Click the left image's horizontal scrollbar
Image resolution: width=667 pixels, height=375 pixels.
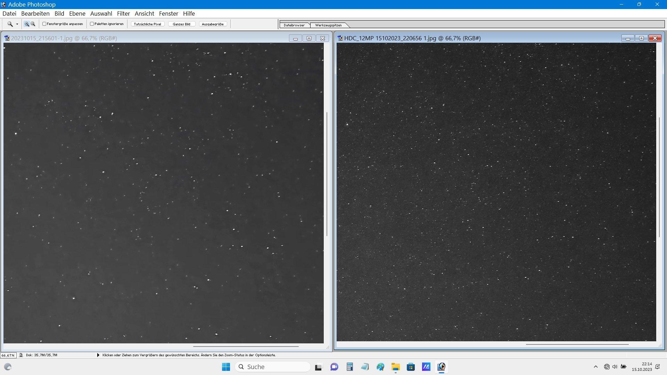click(246, 346)
